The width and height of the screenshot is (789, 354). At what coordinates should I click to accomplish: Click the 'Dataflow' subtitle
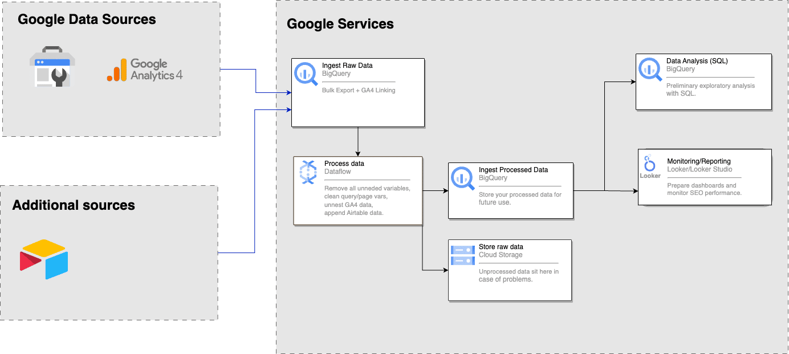pos(337,171)
